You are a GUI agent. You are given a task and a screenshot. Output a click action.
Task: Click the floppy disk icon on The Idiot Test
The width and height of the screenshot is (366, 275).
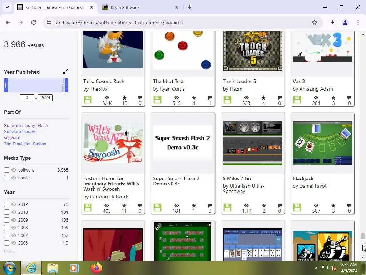[x=157, y=100]
